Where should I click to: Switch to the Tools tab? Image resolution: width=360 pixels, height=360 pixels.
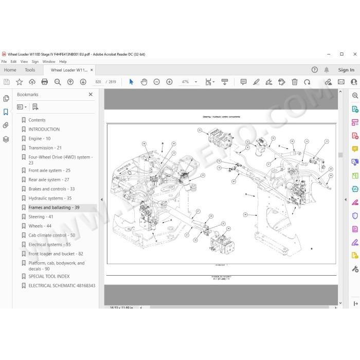coord(30,70)
